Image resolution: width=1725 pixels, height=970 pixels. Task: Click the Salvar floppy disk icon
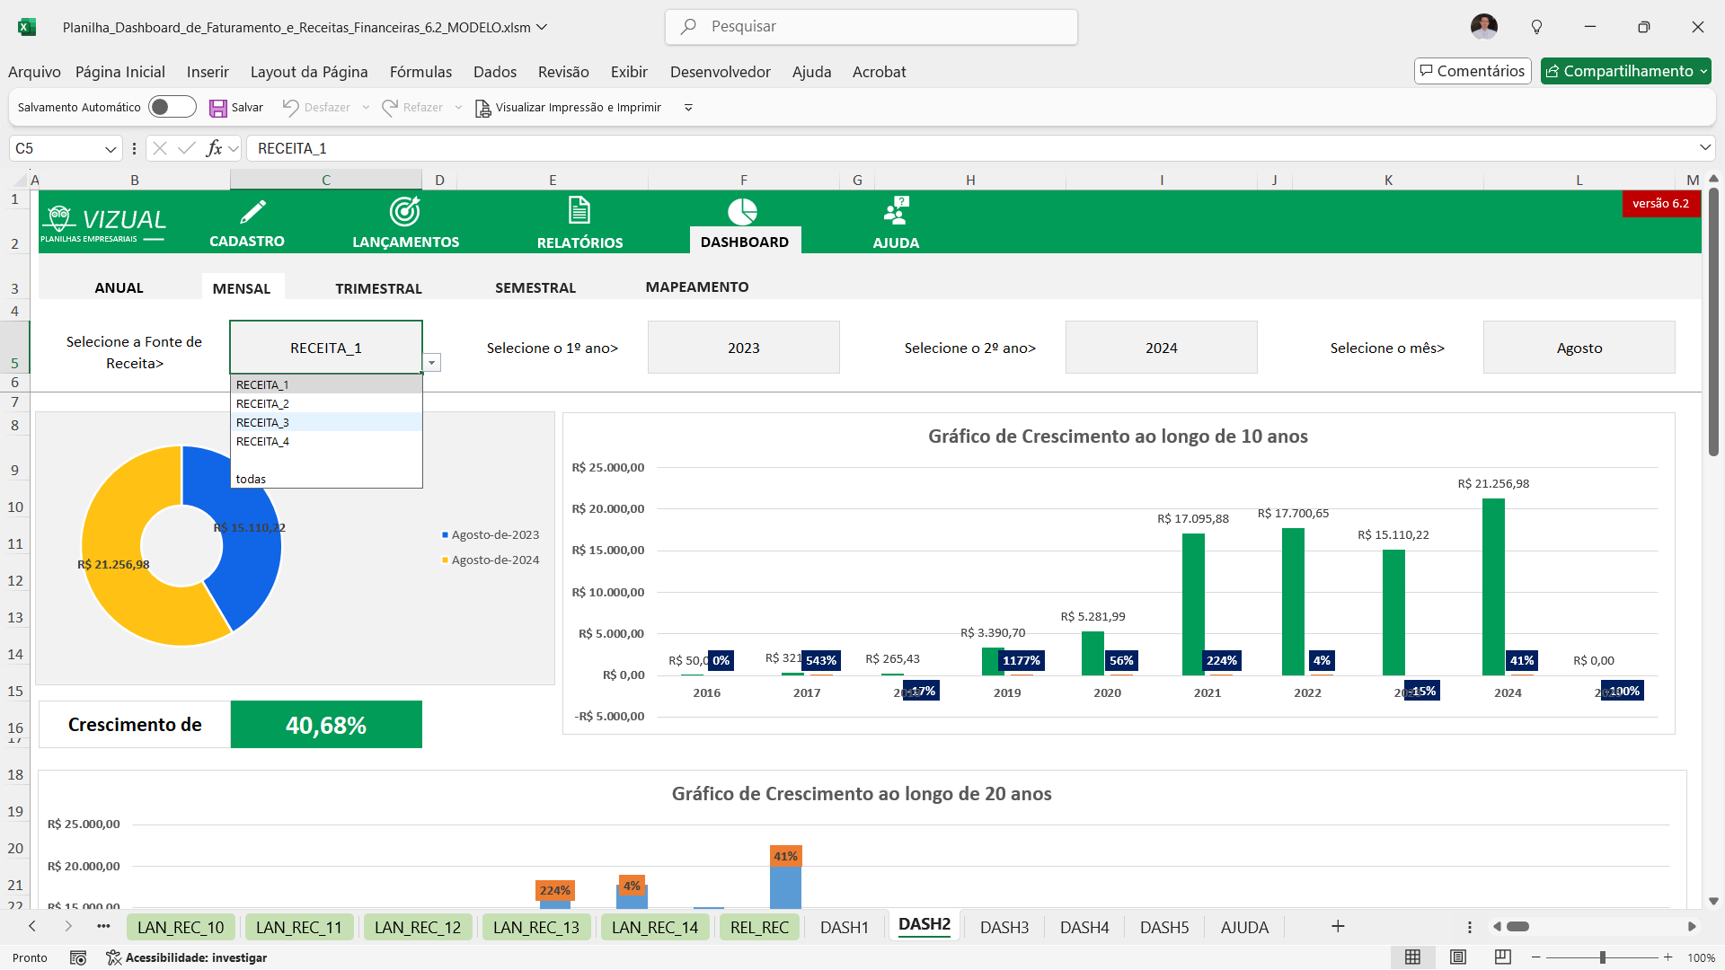pos(218,108)
